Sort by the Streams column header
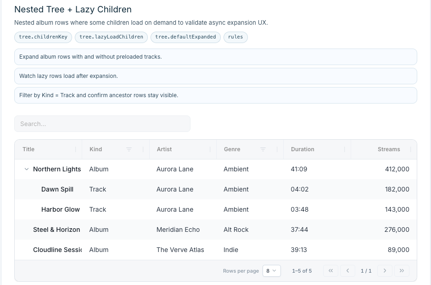Image resolution: width=431 pixels, height=285 pixels. 389,149
